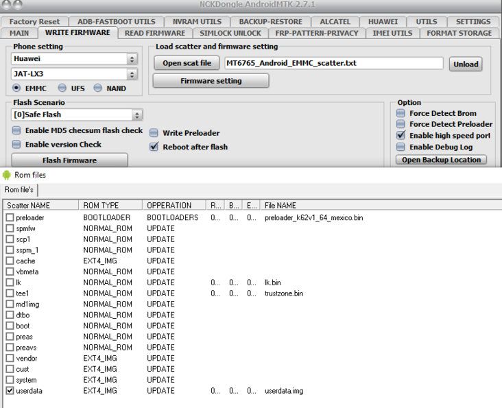
Task: Select the UFS radio button
Action: coord(62,88)
